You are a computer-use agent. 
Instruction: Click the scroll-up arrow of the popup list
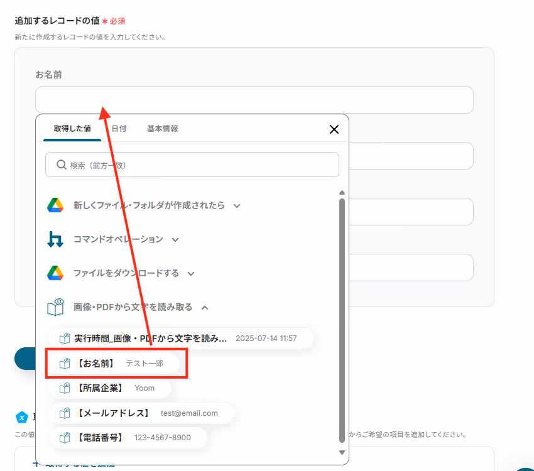342,193
